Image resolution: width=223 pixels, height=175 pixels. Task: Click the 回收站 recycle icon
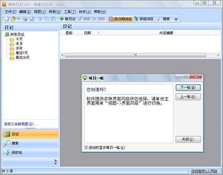[7, 152]
